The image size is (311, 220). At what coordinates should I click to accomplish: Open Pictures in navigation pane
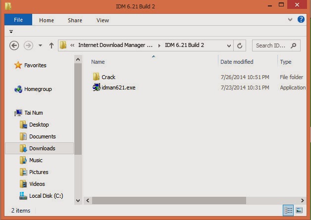39,172
